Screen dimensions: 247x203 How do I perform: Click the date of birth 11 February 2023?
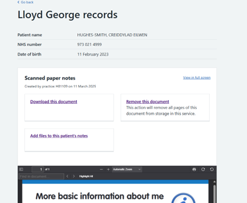93,54
